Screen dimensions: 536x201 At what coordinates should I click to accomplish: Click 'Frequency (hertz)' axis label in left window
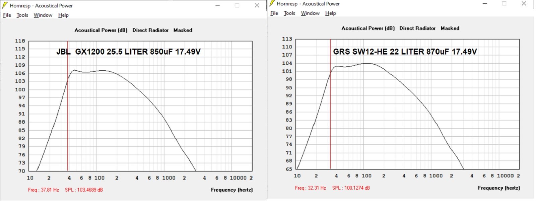click(x=232, y=190)
